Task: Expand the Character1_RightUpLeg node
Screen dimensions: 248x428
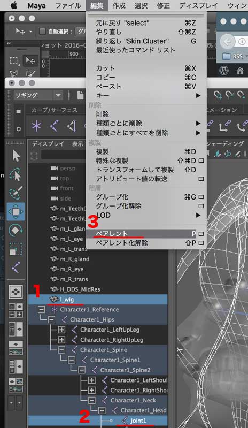Action: (61, 340)
